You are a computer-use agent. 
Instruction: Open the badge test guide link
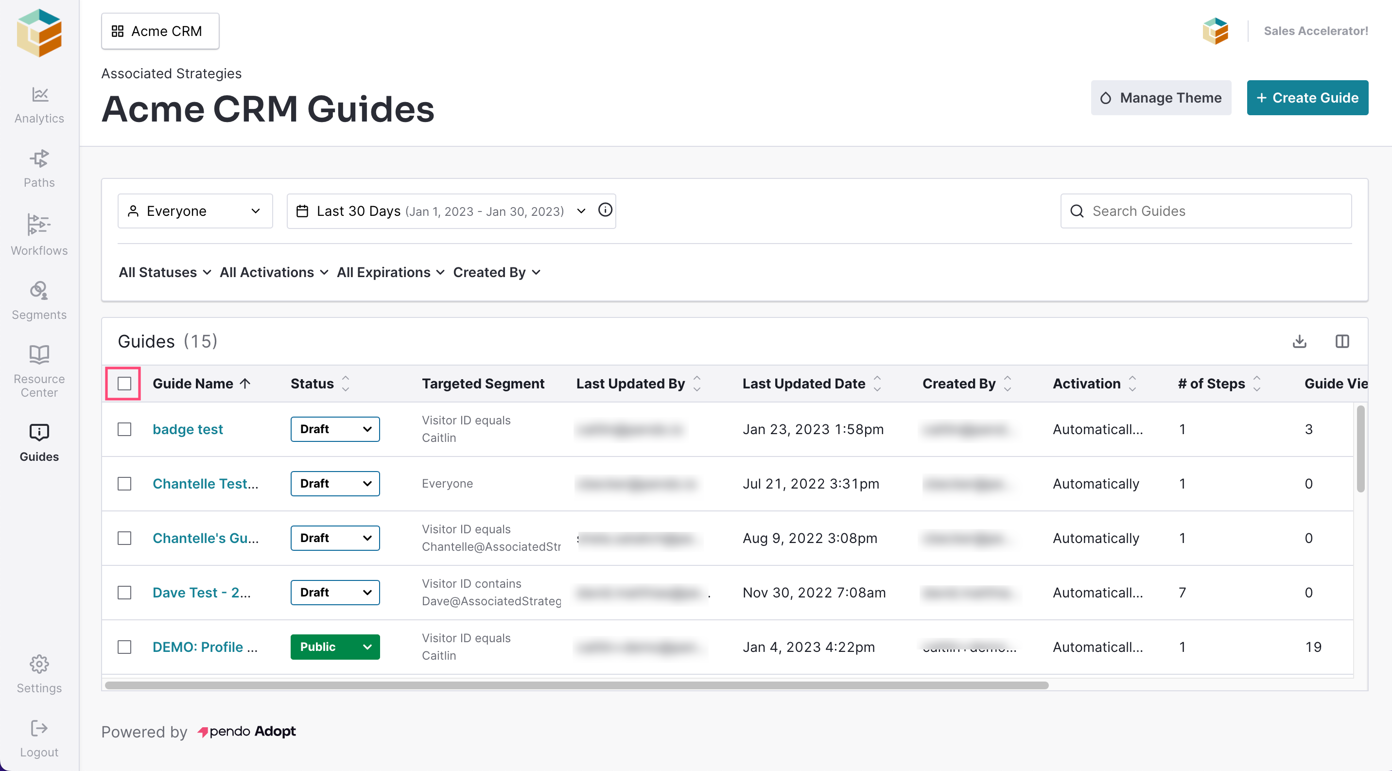point(188,429)
